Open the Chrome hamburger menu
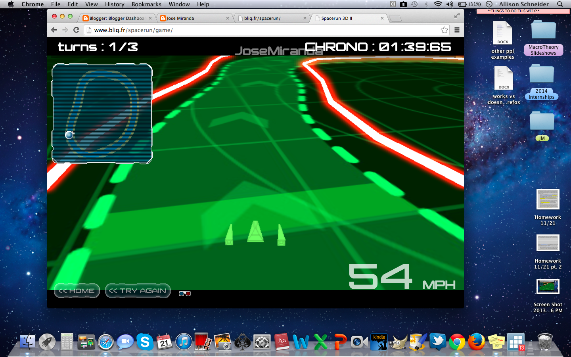 click(x=457, y=30)
